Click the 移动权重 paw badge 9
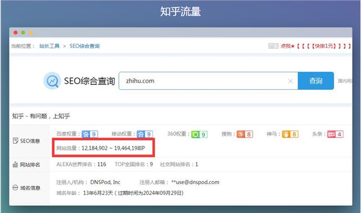The height and width of the screenshot is (213, 361). click(x=145, y=134)
